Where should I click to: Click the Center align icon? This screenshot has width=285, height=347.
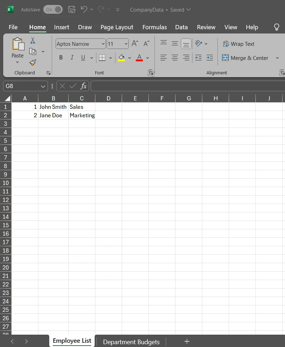point(175,58)
